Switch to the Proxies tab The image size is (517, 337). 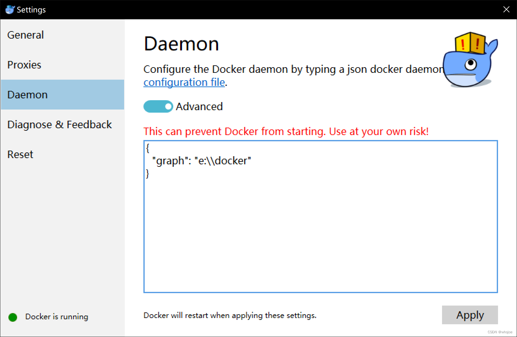click(x=62, y=65)
